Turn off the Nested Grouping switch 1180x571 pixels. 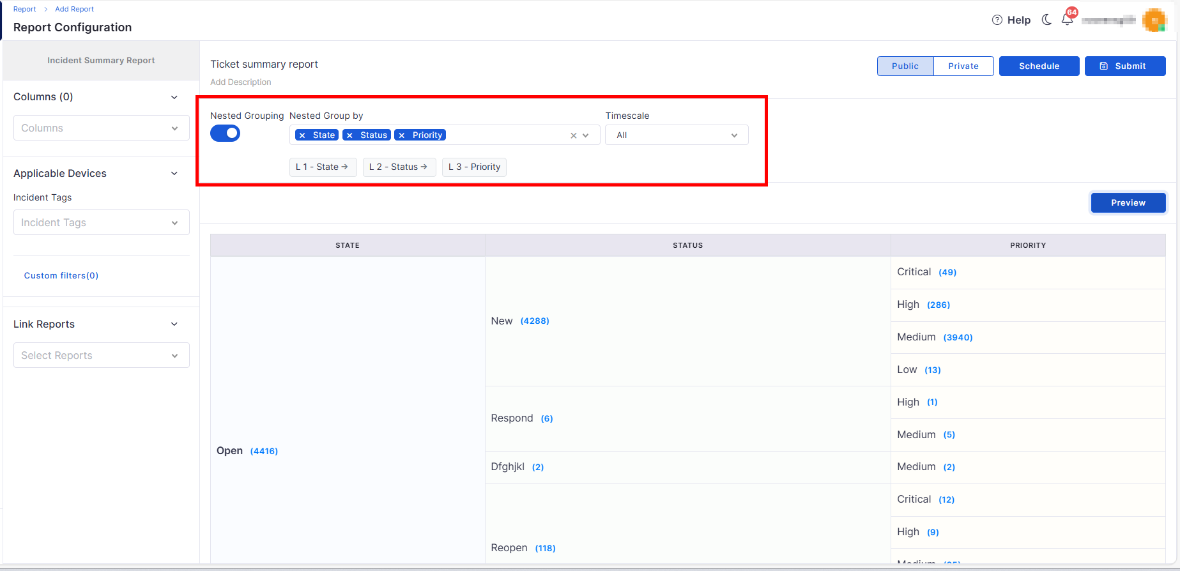pyautogui.click(x=225, y=133)
